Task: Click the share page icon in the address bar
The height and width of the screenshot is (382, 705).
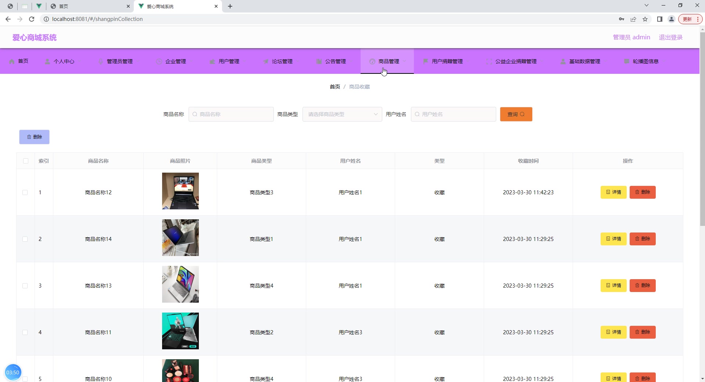Action: [x=633, y=19]
